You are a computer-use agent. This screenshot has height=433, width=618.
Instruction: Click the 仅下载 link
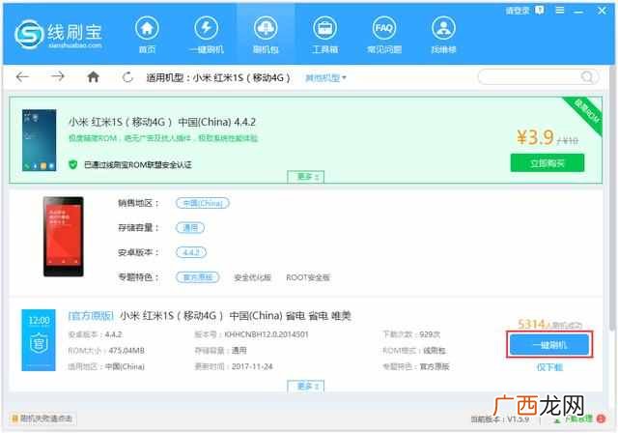click(549, 367)
